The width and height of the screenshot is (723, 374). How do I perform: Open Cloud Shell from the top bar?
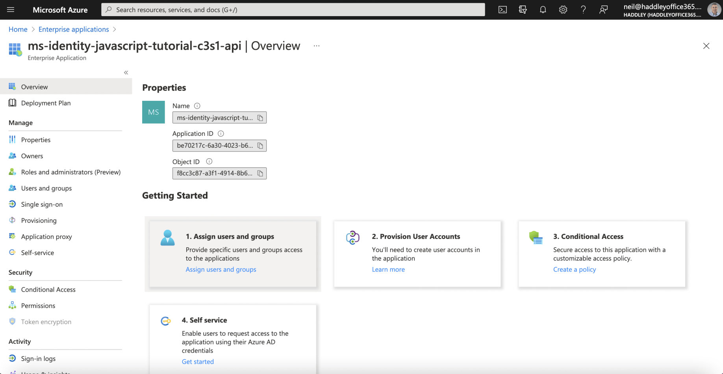[x=502, y=10]
